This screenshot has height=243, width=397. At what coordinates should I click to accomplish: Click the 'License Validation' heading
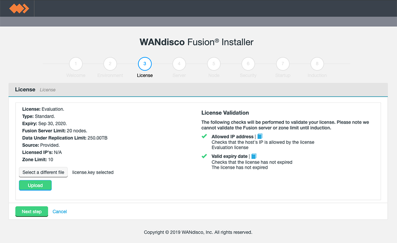point(225,113)
